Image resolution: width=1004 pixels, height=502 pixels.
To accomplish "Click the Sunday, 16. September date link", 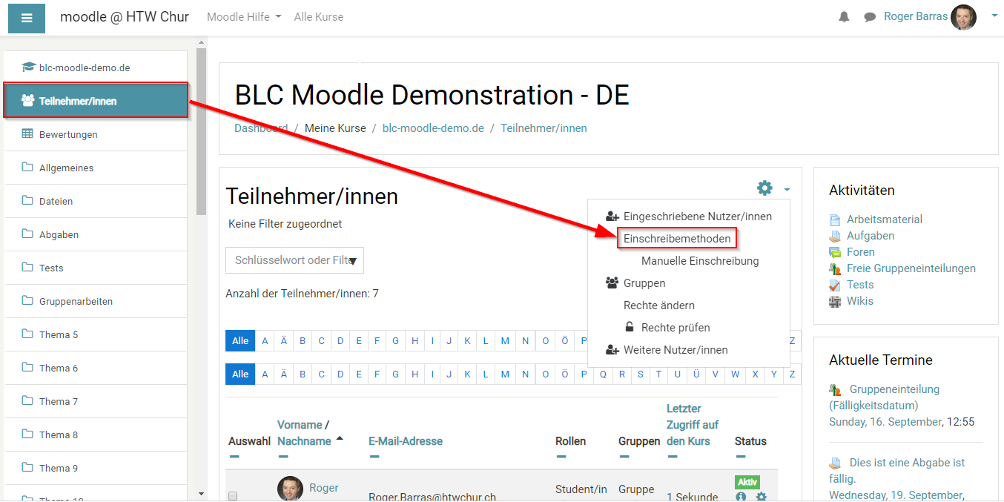I will click(x=885, y=422).
